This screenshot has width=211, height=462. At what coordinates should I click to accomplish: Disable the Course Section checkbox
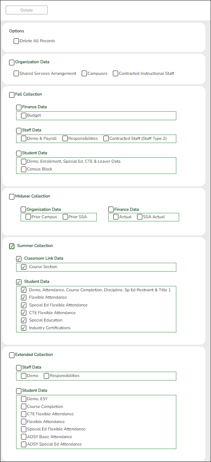coord(23,267)
